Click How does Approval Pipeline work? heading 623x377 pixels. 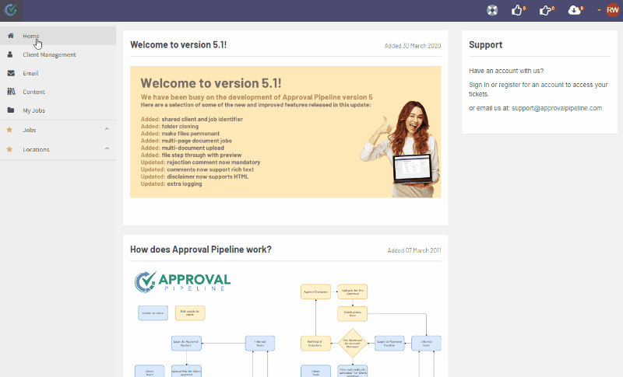[x=201, y=250]
